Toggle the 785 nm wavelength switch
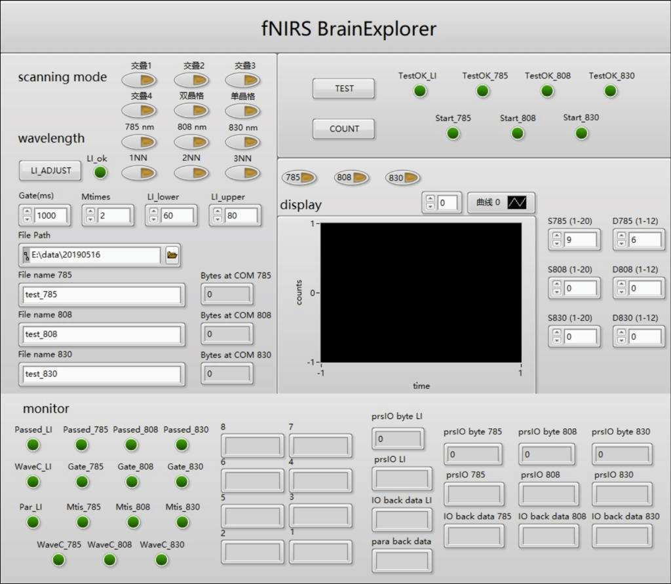The image size is (671, 584). tap(139, 142)
